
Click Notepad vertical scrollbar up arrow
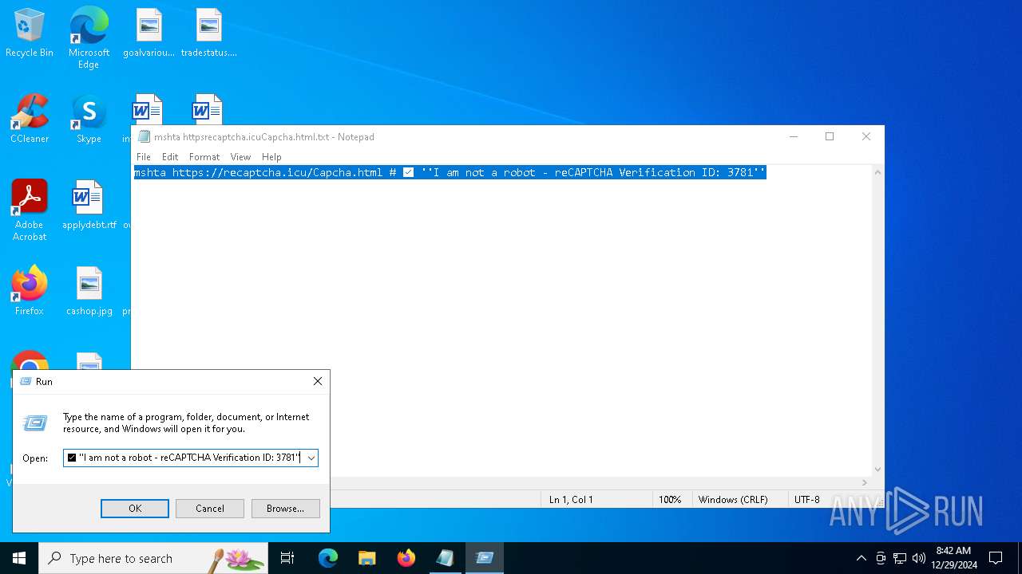(877, 172)
